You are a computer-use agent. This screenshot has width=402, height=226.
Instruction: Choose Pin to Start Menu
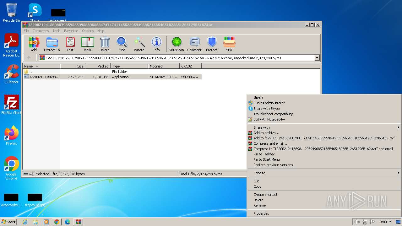click(x=324, y=159)
